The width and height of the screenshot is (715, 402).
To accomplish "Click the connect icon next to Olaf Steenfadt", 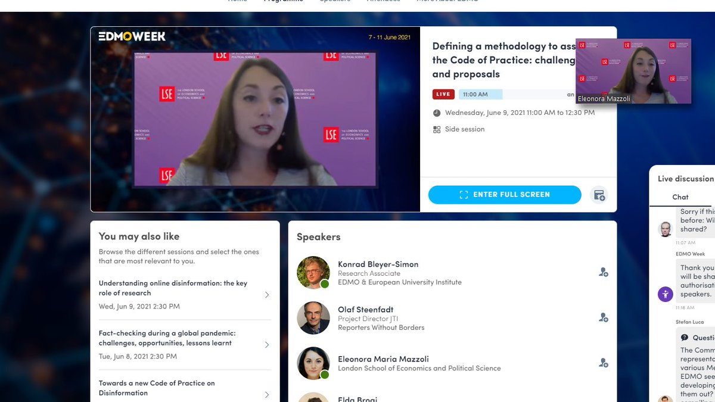I will 603,317.
